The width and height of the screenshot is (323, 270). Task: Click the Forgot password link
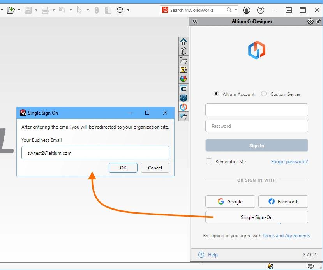click(289, 161)
